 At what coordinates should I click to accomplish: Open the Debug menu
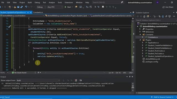[37, 2]
